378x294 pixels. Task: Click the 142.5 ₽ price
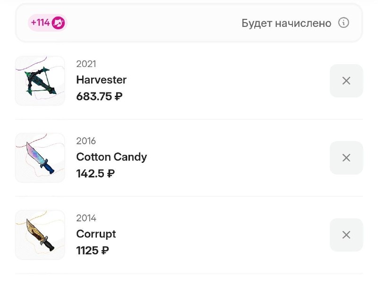[95, 174]
